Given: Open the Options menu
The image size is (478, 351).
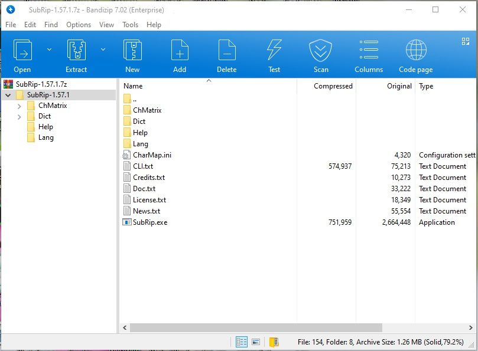Looking at the screenshot, I should tap(79, 25).
